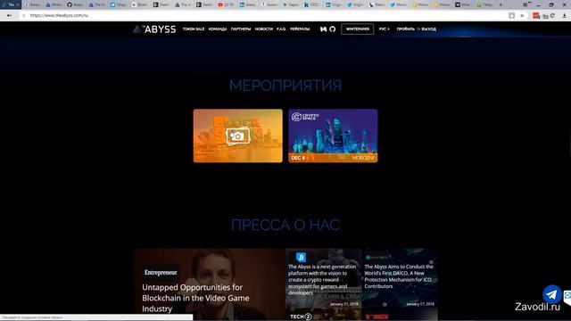Viewport: 571px width, 321px height.
Task: Click the site info icon before the URL
Action: click(x=24, y=16)
